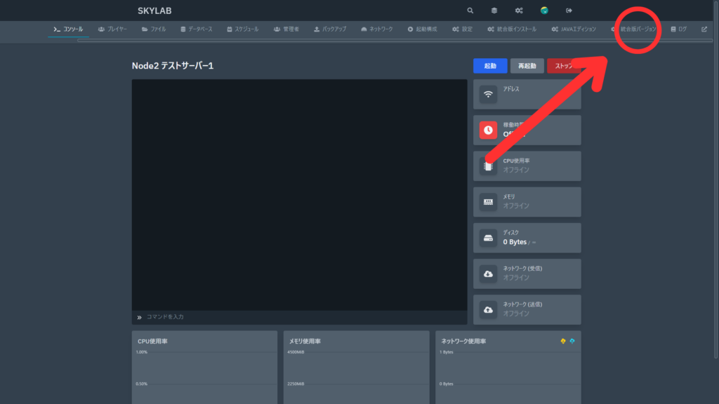
Task: Click the cyan icon in ネットワーク使用率 chart header
Action: [x=572, y=342]
